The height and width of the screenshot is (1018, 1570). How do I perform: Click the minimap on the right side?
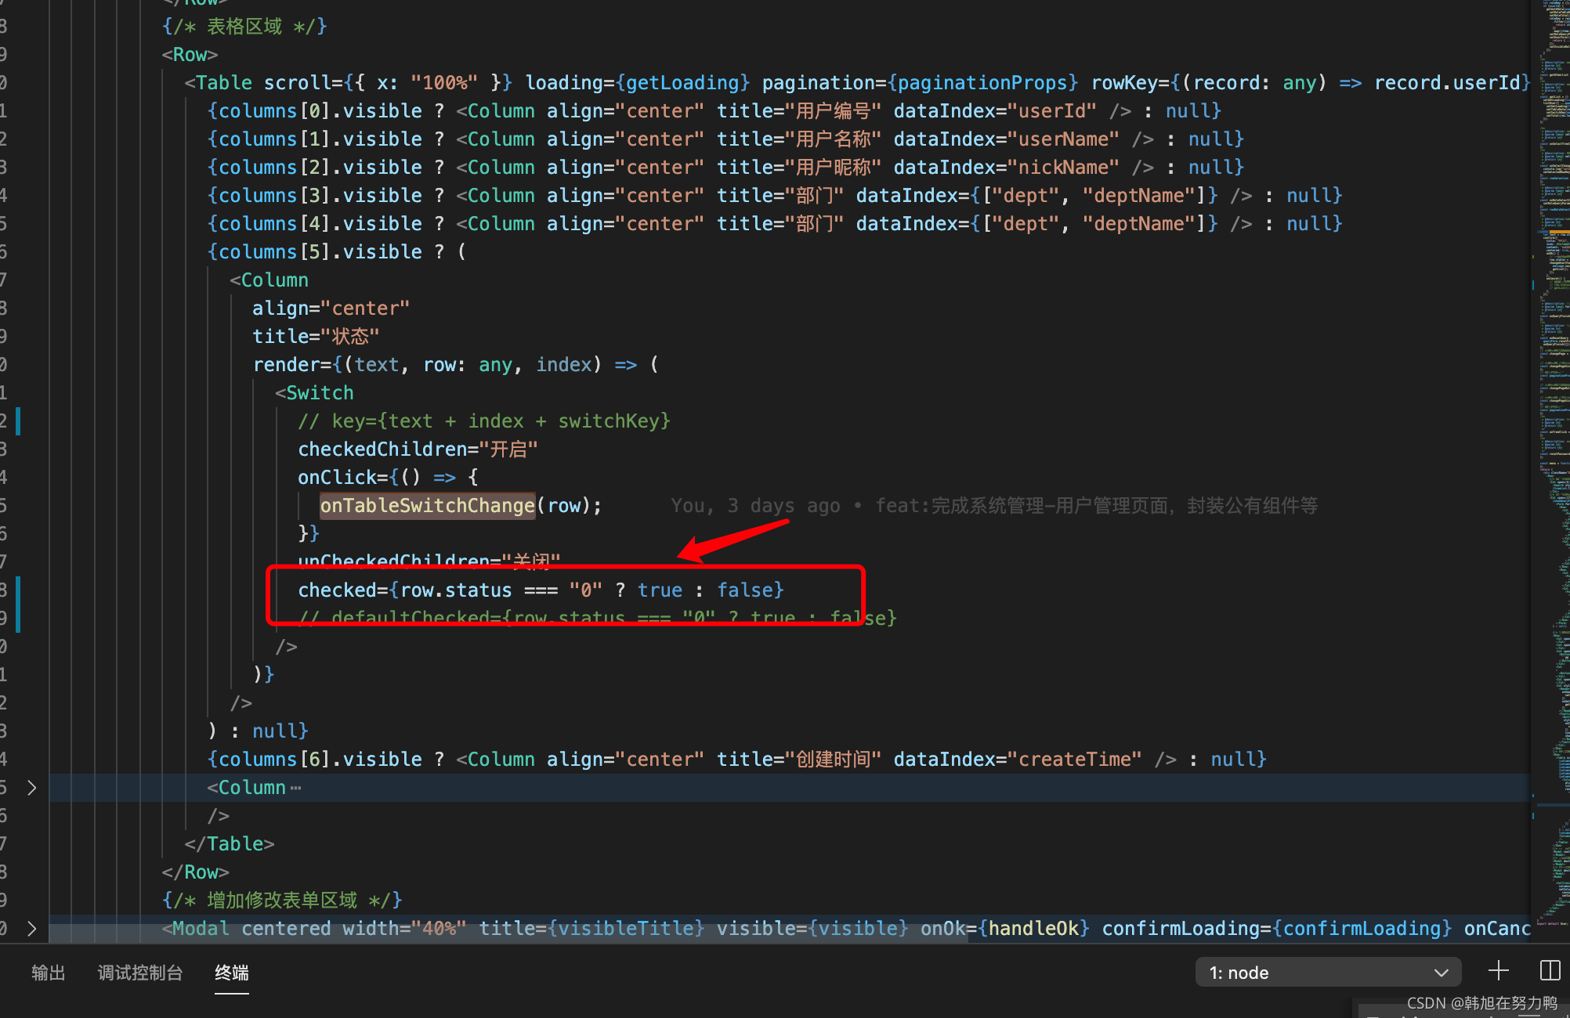pyautogui.click(x=1550, y=470)
